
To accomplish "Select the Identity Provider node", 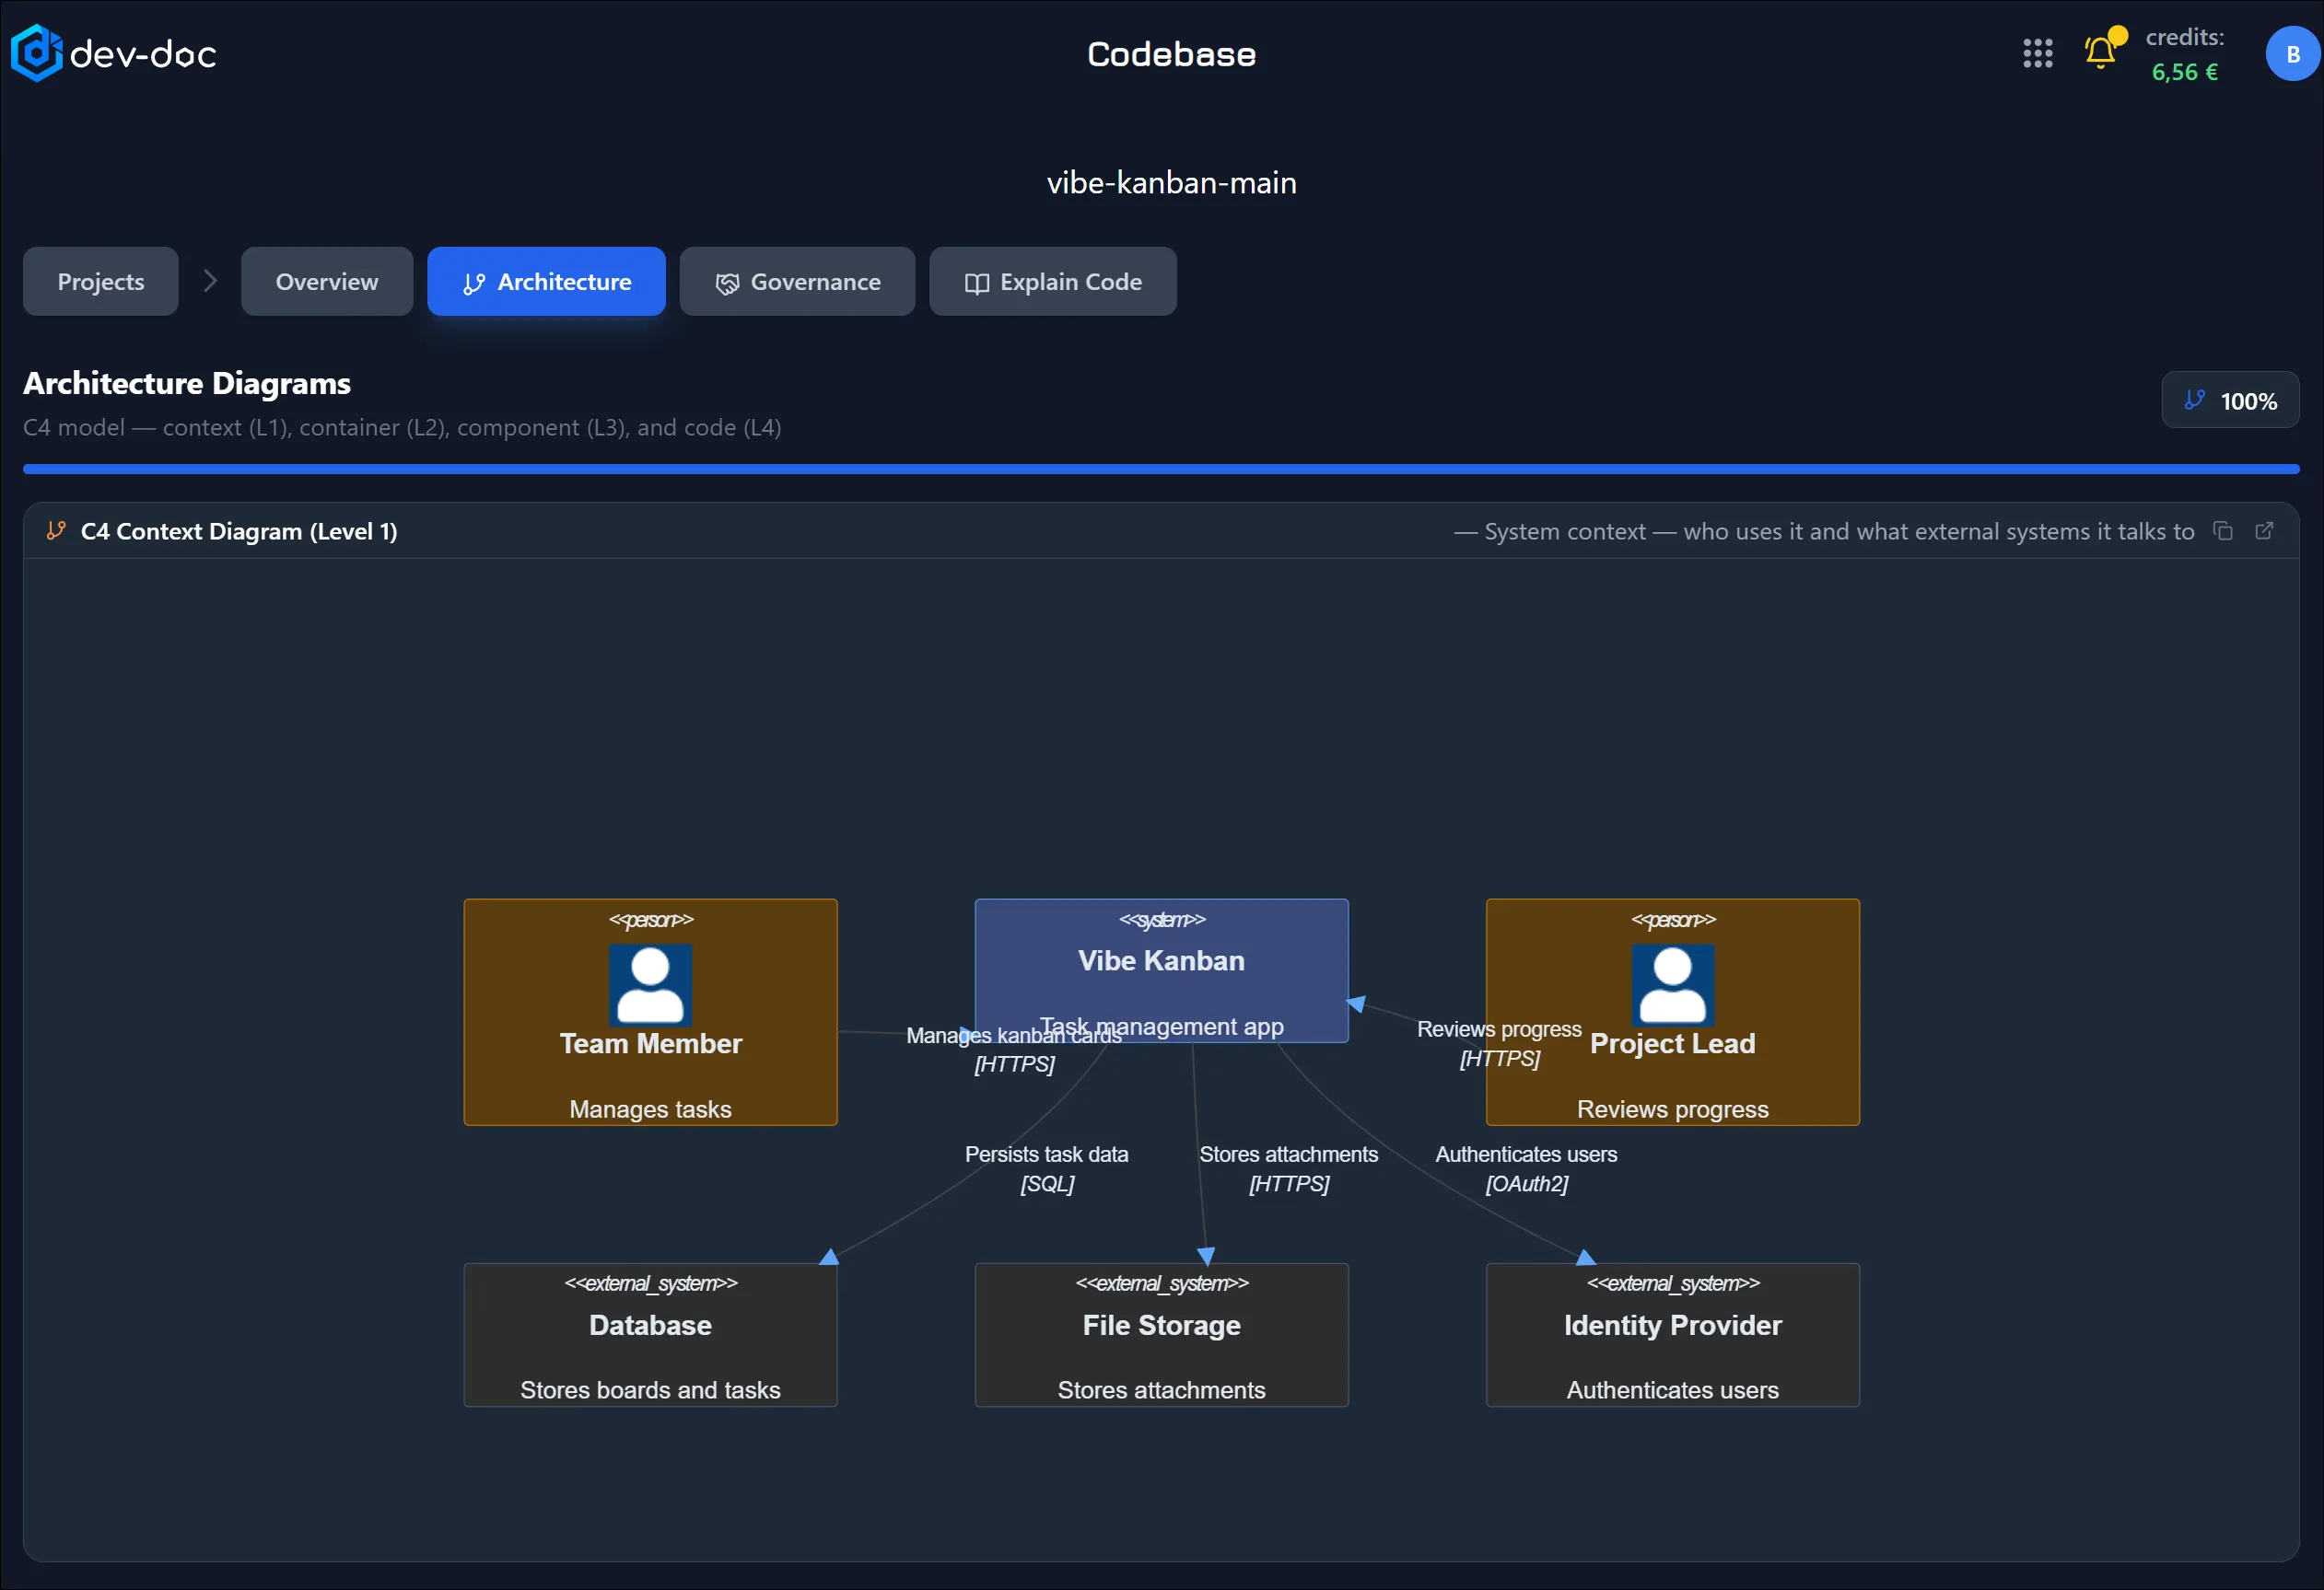I will (1672, 1335).
